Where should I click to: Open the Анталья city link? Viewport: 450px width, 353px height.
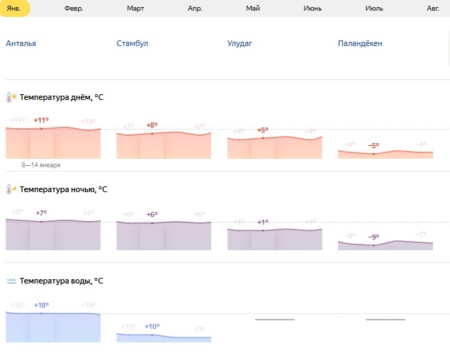coord(21,43)
